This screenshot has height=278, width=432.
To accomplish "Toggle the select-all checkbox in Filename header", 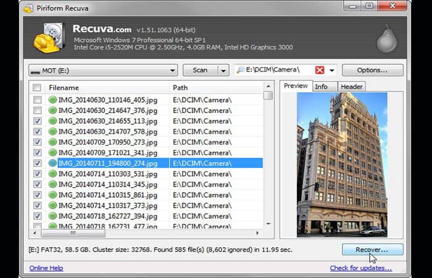I will pyautogui.click(x=36, y=88).
